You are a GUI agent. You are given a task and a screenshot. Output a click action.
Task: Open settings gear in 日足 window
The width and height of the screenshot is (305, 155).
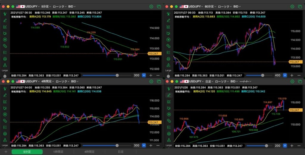[x=292, y=81]
